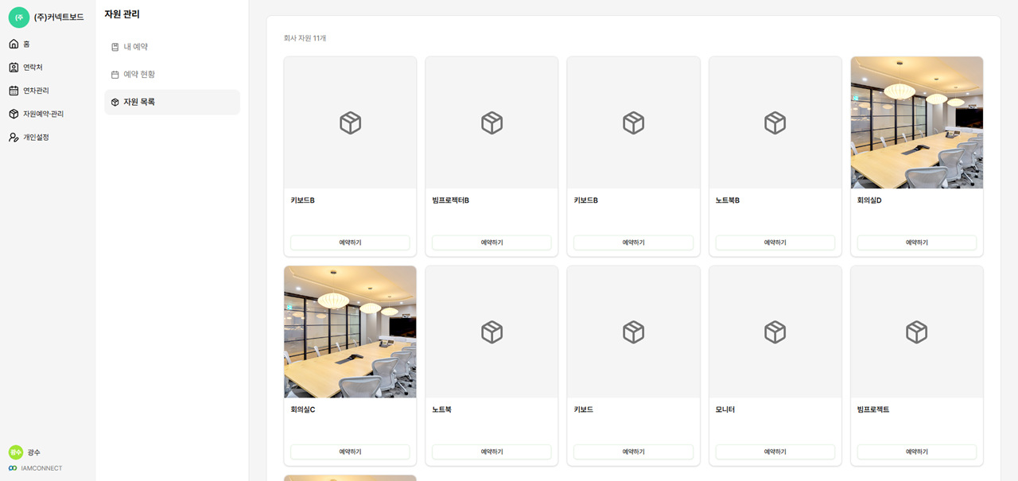Click the placeholder cube icon of 빔프로젝트
1018x481 pixels.
point(916,332)
